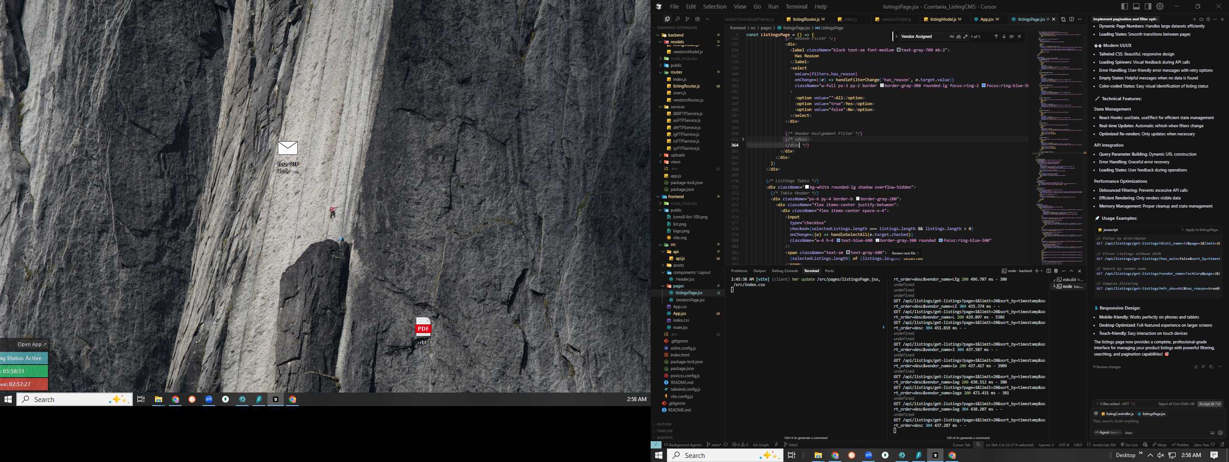The width and height of the screenshot is (1229, 462).
Task: Click the split editor icon in editor toolbar
Action: tap(1072, 19)
